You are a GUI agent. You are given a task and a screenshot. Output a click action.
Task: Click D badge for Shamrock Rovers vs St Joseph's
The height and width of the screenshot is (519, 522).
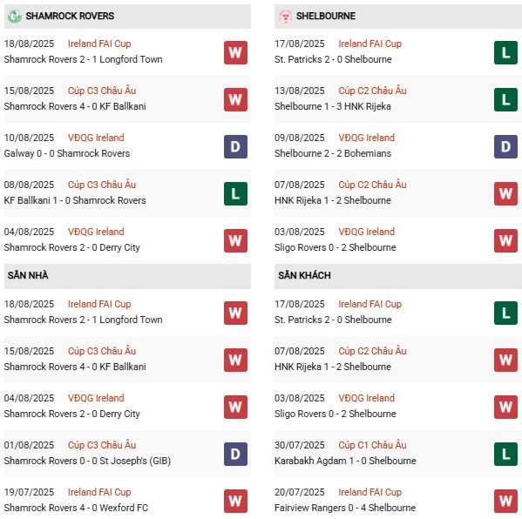tap(235, 454)
